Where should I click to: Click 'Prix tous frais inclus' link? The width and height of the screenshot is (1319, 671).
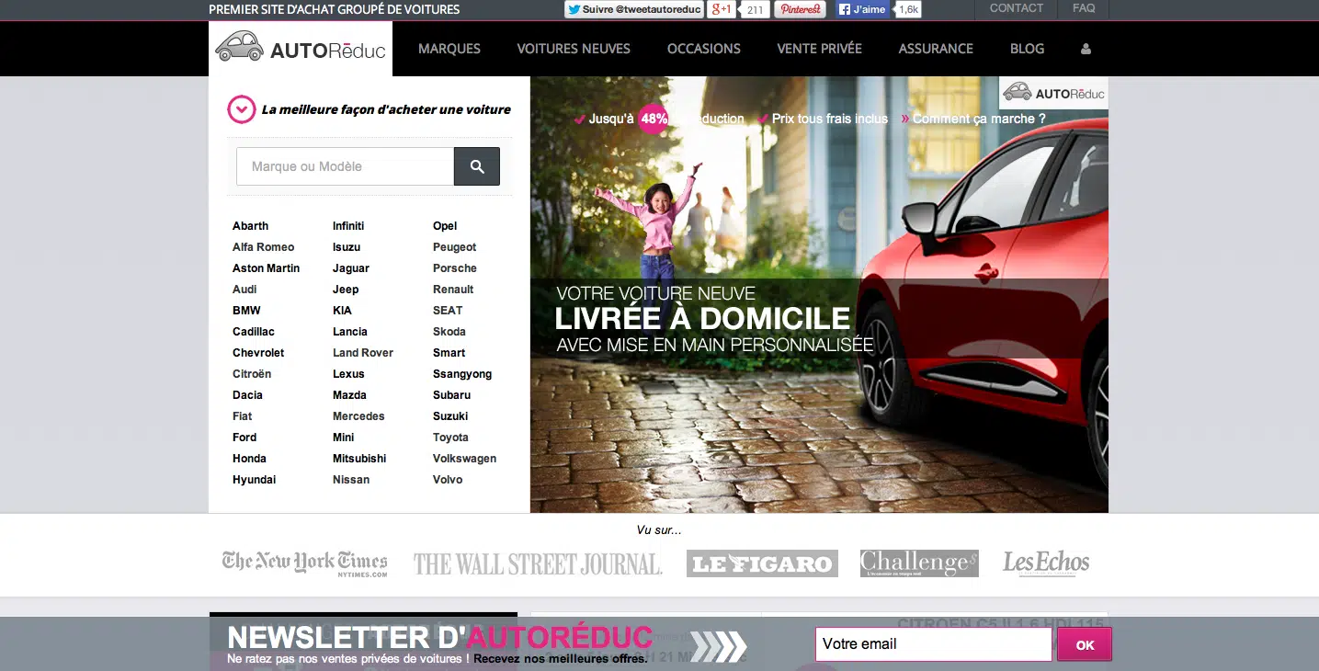click(x=830, y=119)
